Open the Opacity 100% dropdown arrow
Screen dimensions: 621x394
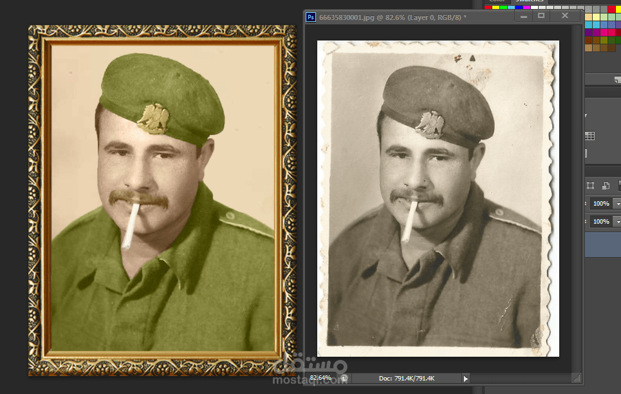617,204
